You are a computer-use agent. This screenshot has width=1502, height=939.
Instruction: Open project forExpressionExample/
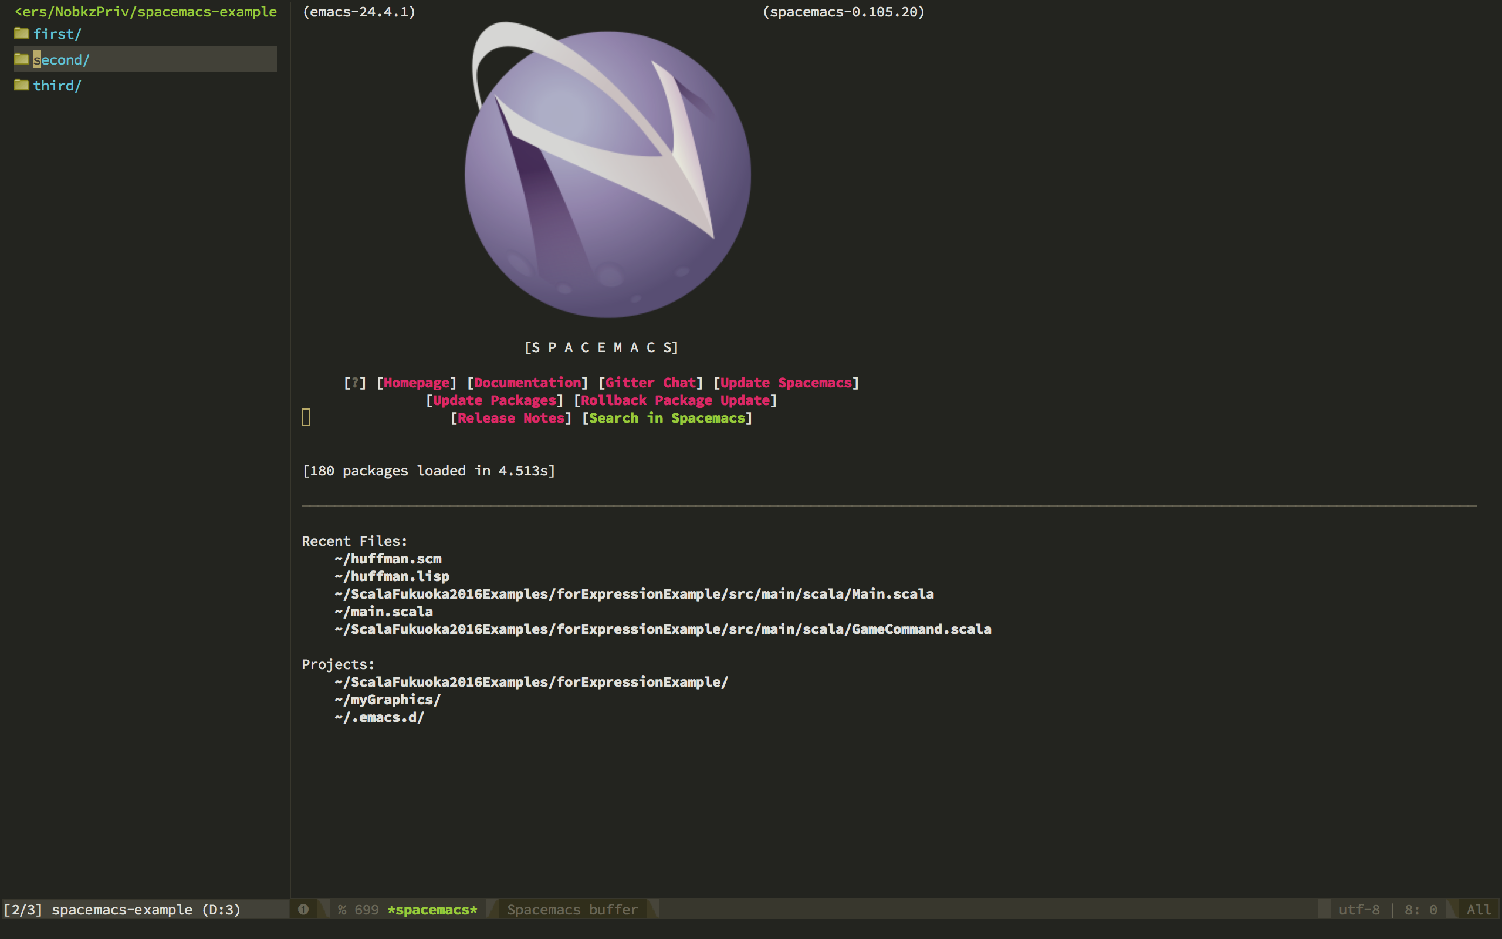pos(532,682)
